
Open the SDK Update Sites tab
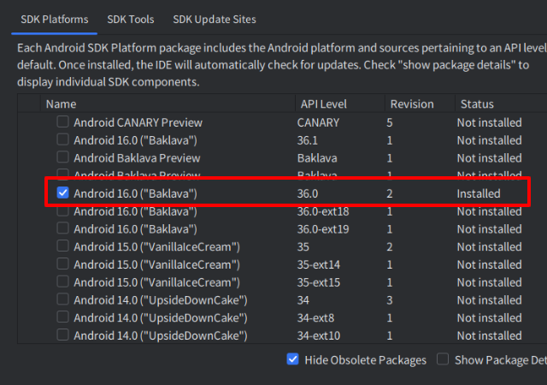[214, 19]
